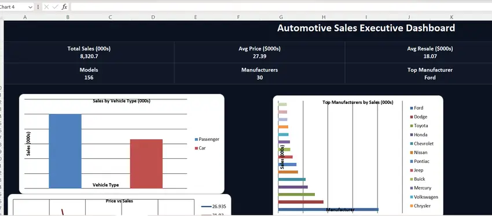Click the Avg Resale ($000s) label
This screenshot has width=492, height=216.
click(430, 49)
